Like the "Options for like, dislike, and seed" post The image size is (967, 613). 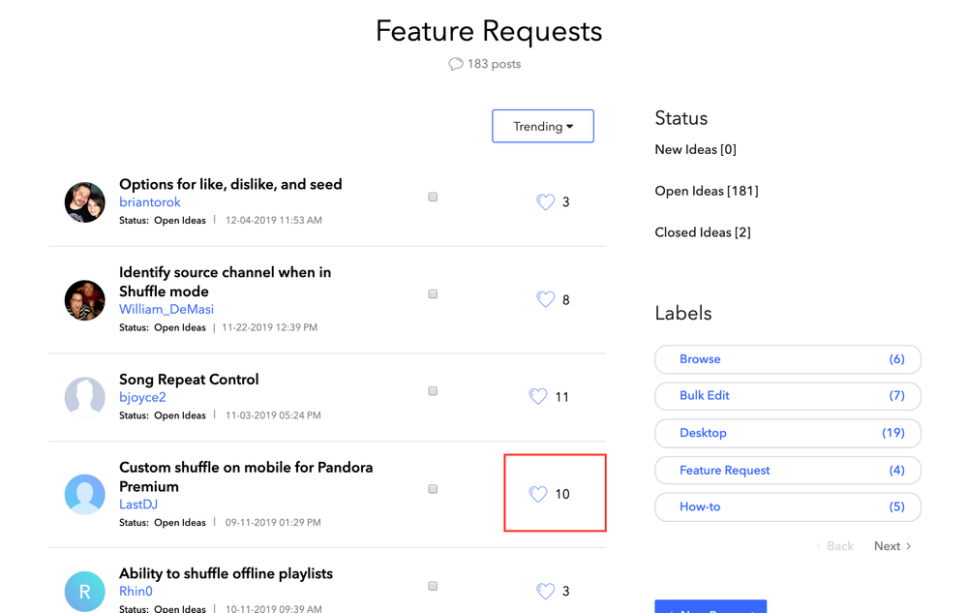545,202
